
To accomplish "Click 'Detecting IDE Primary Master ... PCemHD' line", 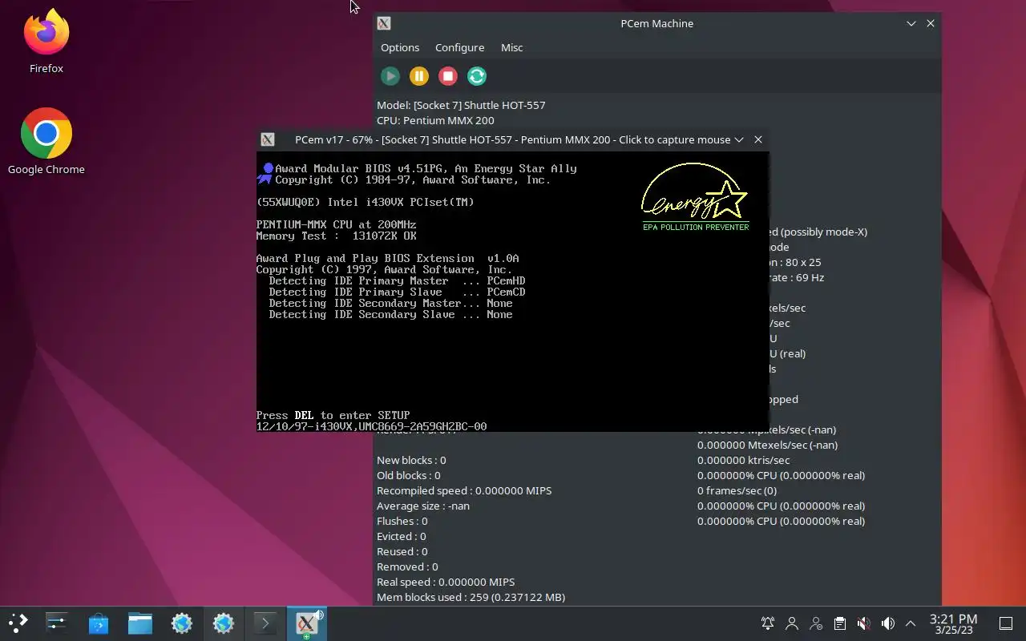I will tap(397, 280).
